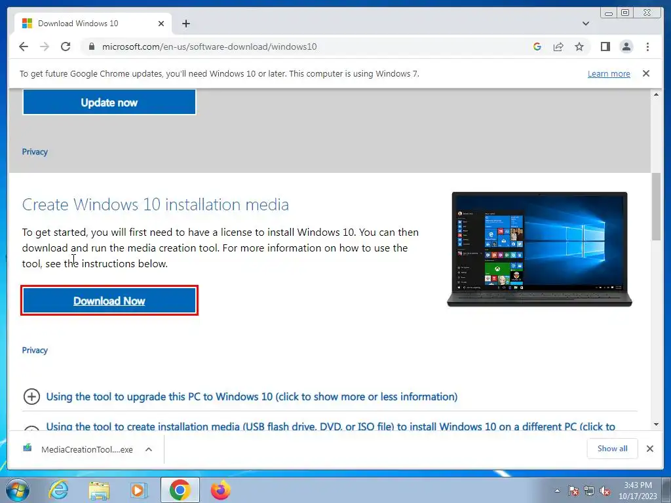The width and height of the screenshot is (671, 503).
Task: Click Show all downloads
Action: [x=613, y=448]
